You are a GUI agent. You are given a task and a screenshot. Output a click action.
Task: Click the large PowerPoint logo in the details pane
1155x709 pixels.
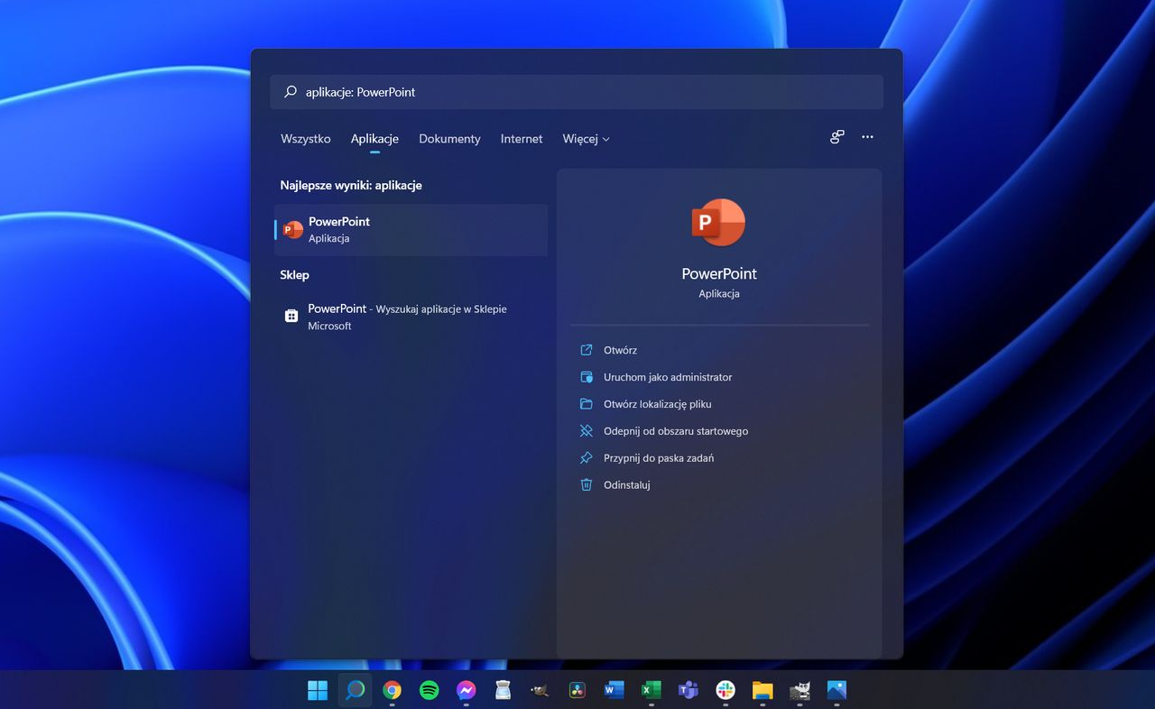pos(718,222)
